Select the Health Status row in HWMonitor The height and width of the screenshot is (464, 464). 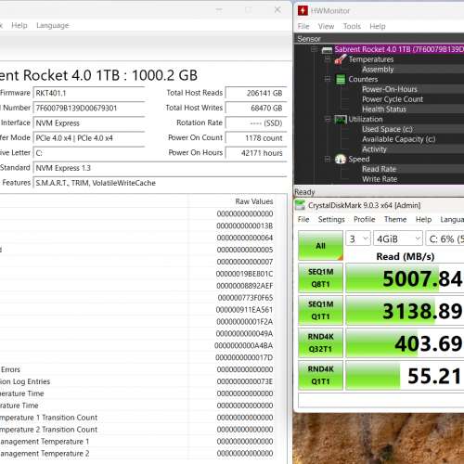click(412, 110)
